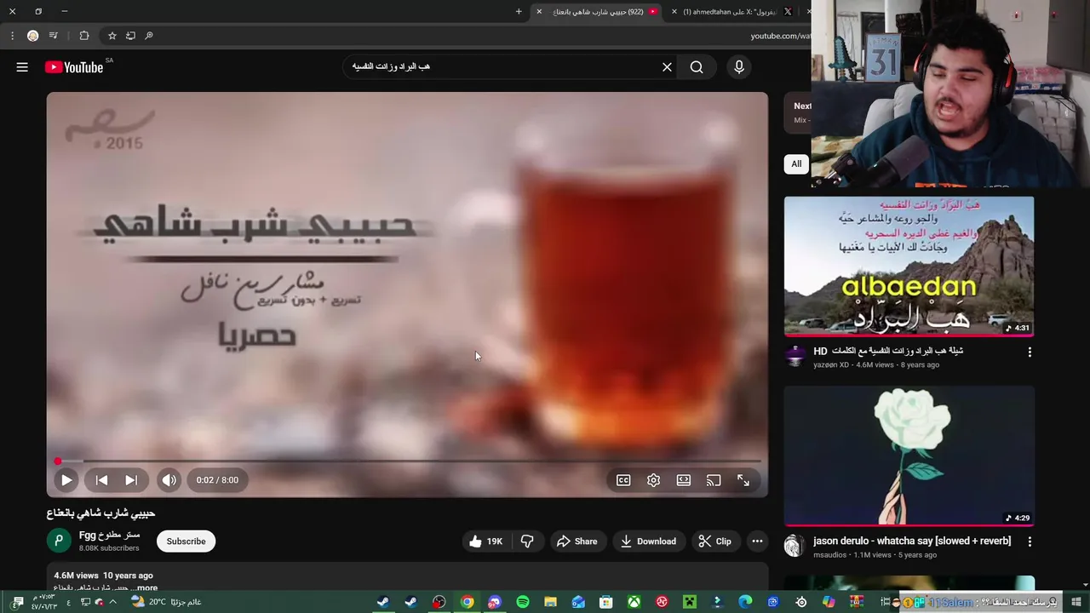Open yazøøn XD channel avatar

(x=795, y=356)
